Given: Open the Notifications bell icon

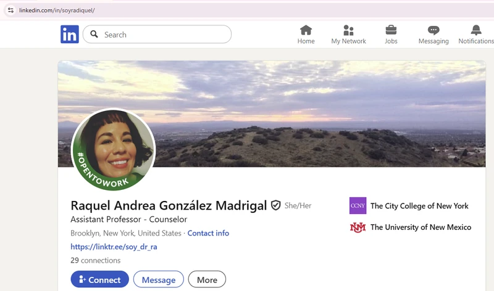Looking at the screenshot, I should tap(476, 30).
